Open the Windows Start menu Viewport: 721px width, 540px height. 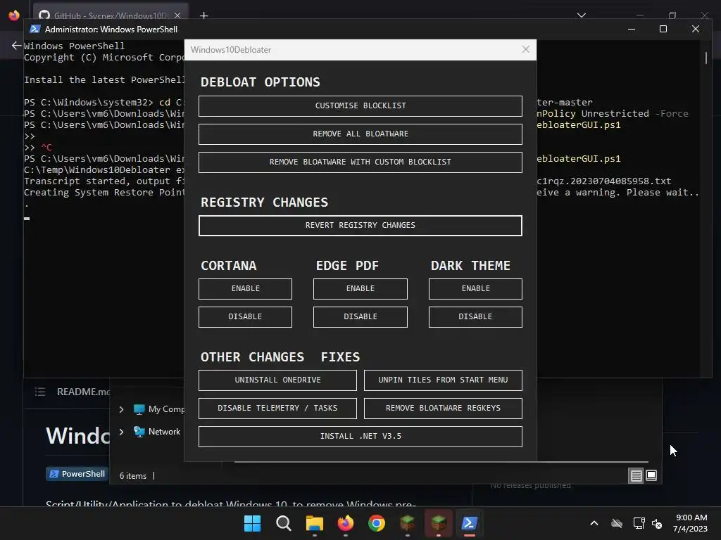click(252, 523)
